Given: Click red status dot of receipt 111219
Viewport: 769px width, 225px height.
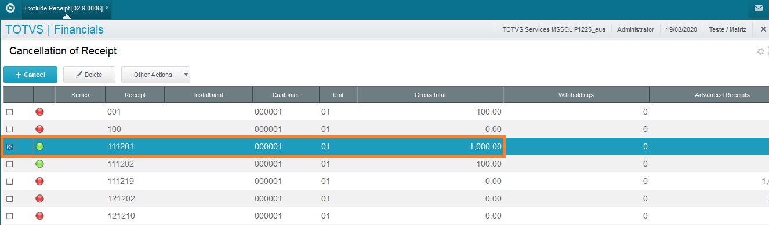Looking at the screenshot, I should pyautogui.click(x=39, y=181).
